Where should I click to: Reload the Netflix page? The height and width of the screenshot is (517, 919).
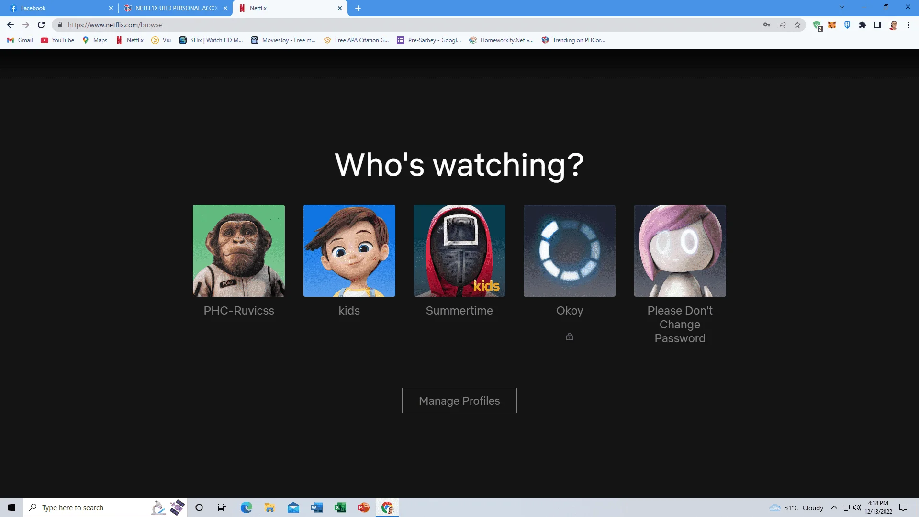click(41, 25)
